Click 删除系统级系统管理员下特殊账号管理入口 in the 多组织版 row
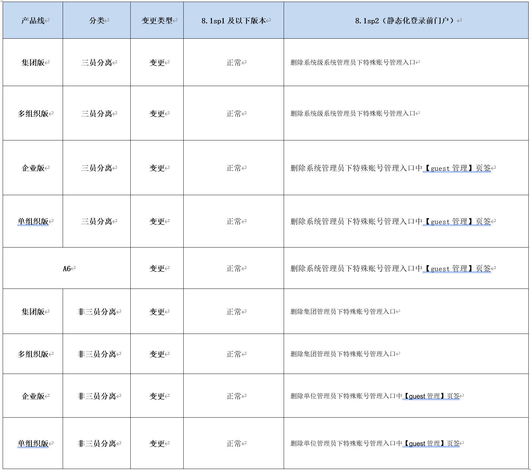This screenshot has width=531, height=470. 353,114
